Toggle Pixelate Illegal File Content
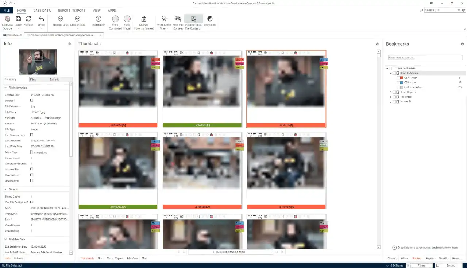Screen dimensions: 467x268 tap(193, 19)
